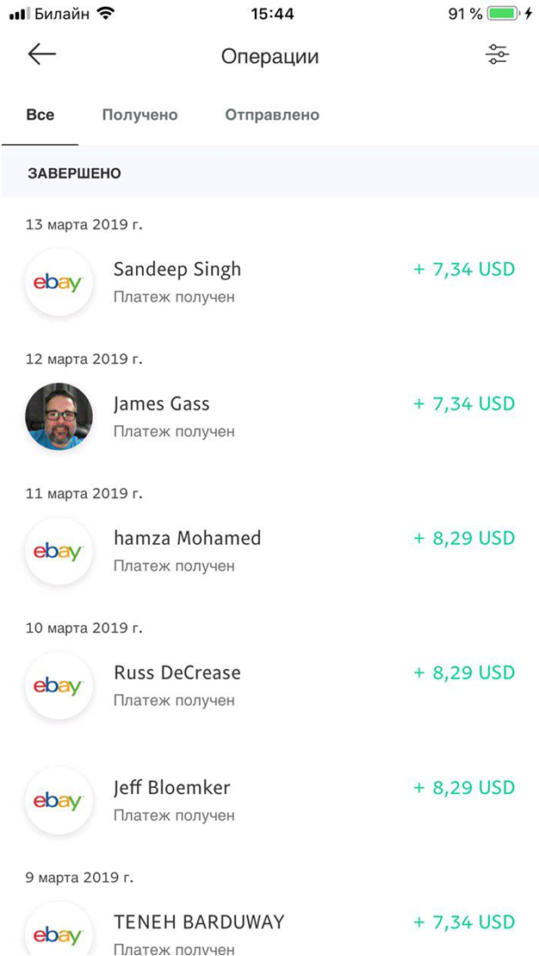The image size is (539, 956).
Task: Open the filter settings icon
Action: (497, 55)
